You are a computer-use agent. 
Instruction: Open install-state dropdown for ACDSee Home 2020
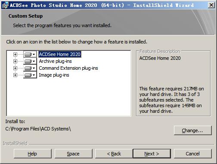30,54
